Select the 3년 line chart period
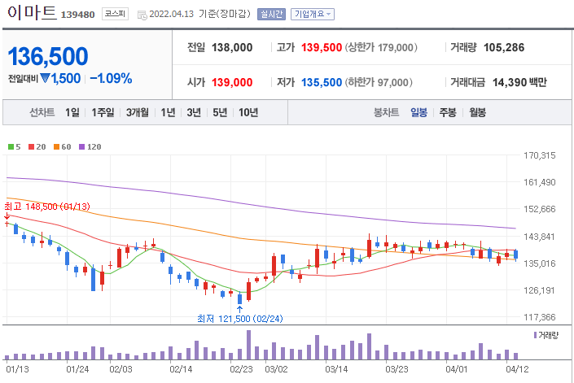This screenshot has width=574, height=383. 194,112
